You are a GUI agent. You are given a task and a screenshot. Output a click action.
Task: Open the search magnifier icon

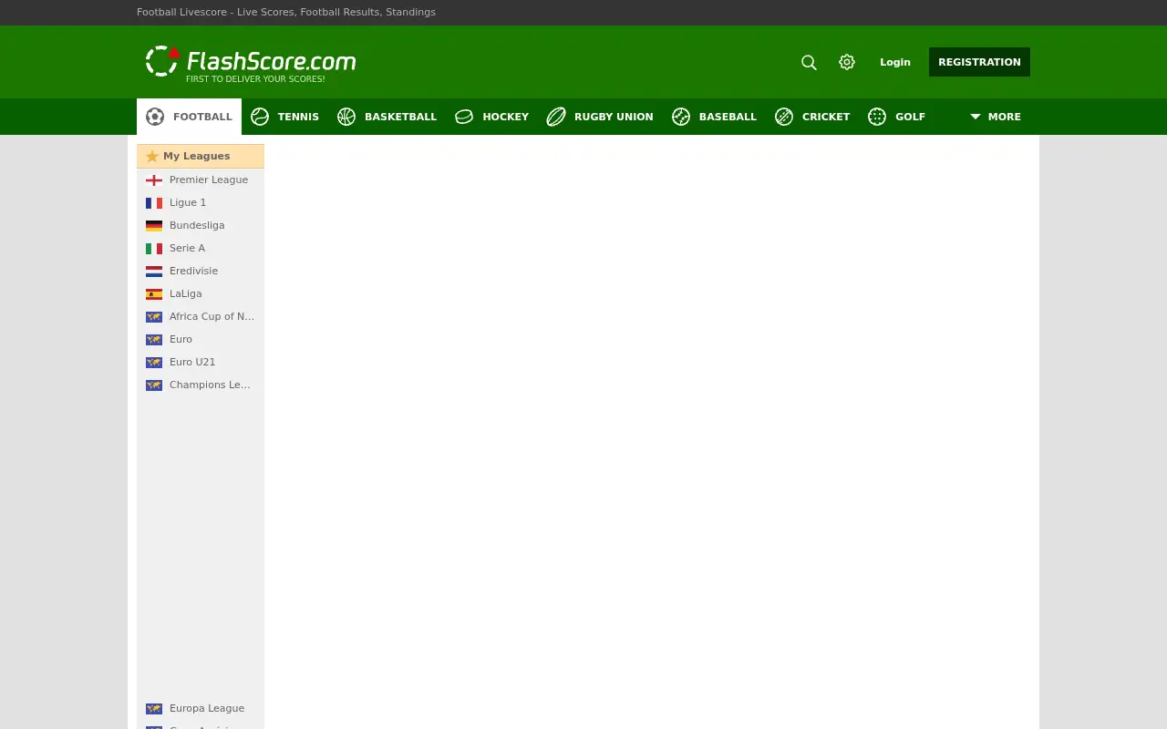[x=809, y=62]
